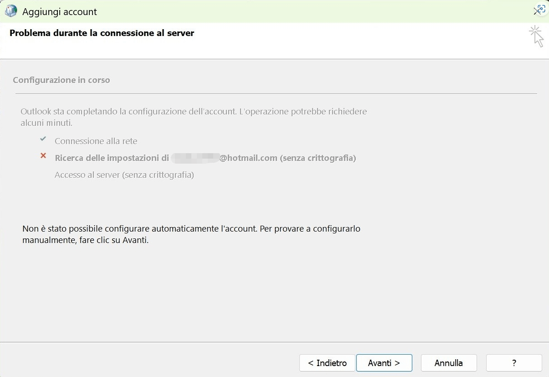Screen dimensions: 549x377
Task: Click the fare clic su Avanti instruction line
Action: [x=86, y=240]
